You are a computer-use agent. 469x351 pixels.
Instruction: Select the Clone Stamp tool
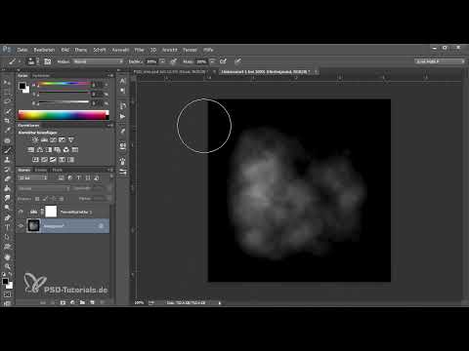click(7, 160)
